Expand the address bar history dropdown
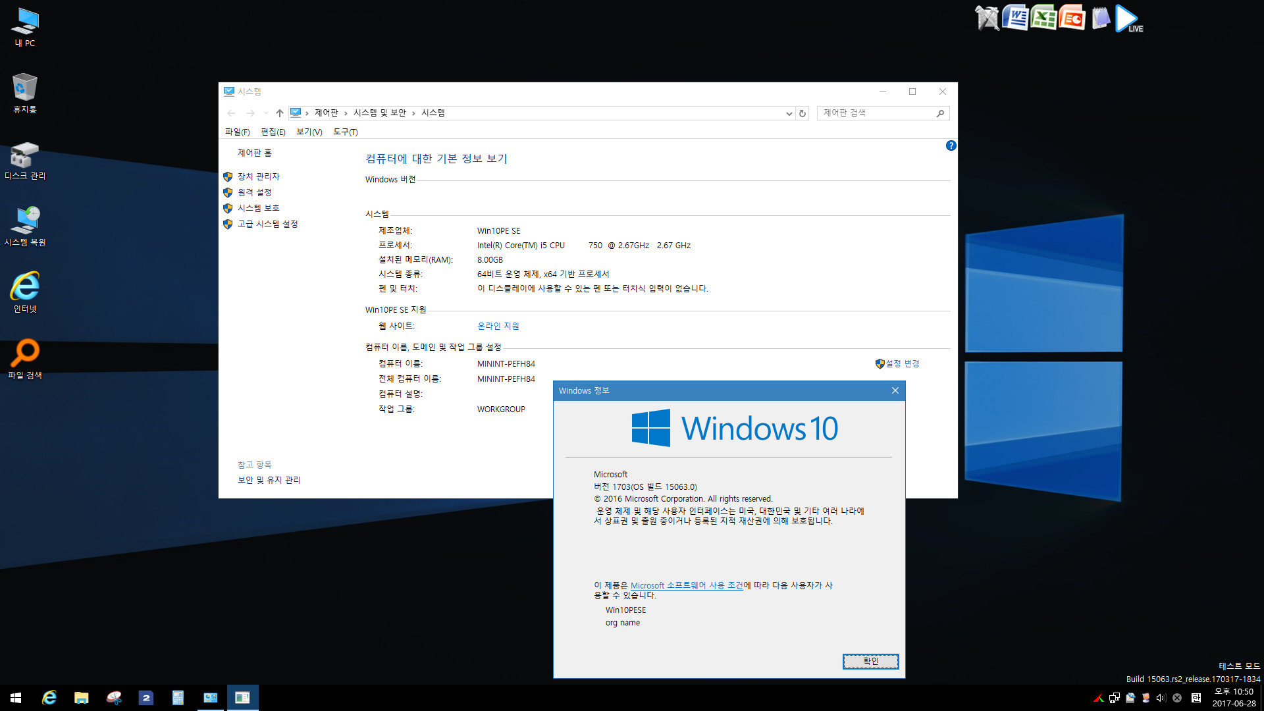Image resolution: width=1264 pixels, height=711 pixels. tap(789, 113)
